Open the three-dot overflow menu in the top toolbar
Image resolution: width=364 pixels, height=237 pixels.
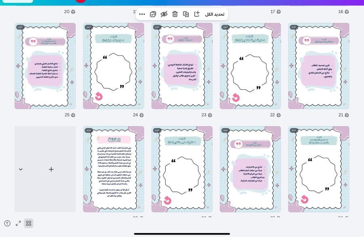(x=142, y=14)
